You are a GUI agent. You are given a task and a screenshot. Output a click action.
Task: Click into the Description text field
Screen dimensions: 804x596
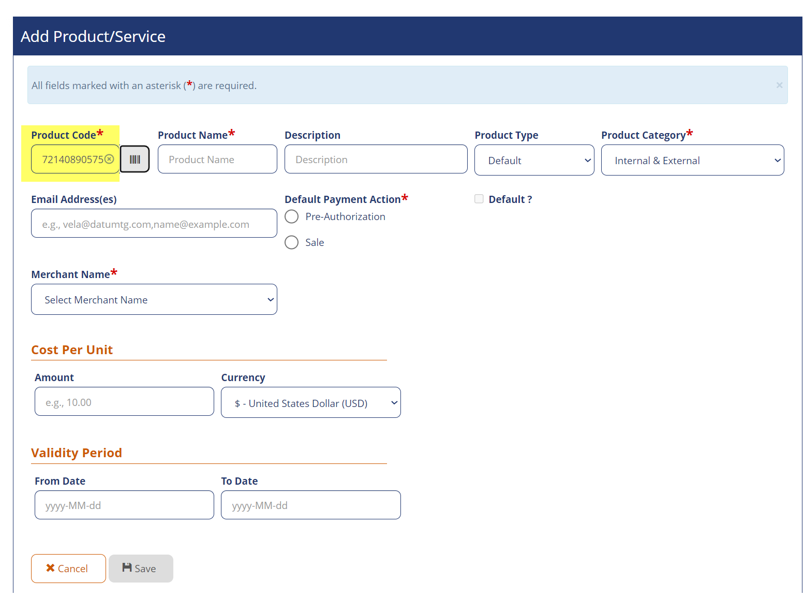click(x=376, y=159)
